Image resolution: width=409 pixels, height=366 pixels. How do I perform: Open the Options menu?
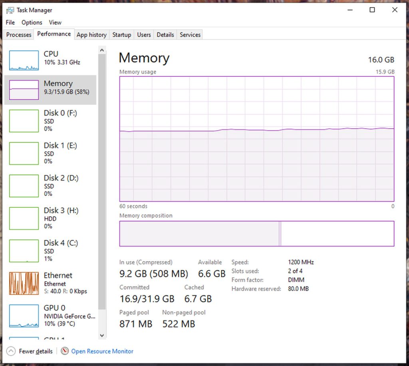click(32, 22)
